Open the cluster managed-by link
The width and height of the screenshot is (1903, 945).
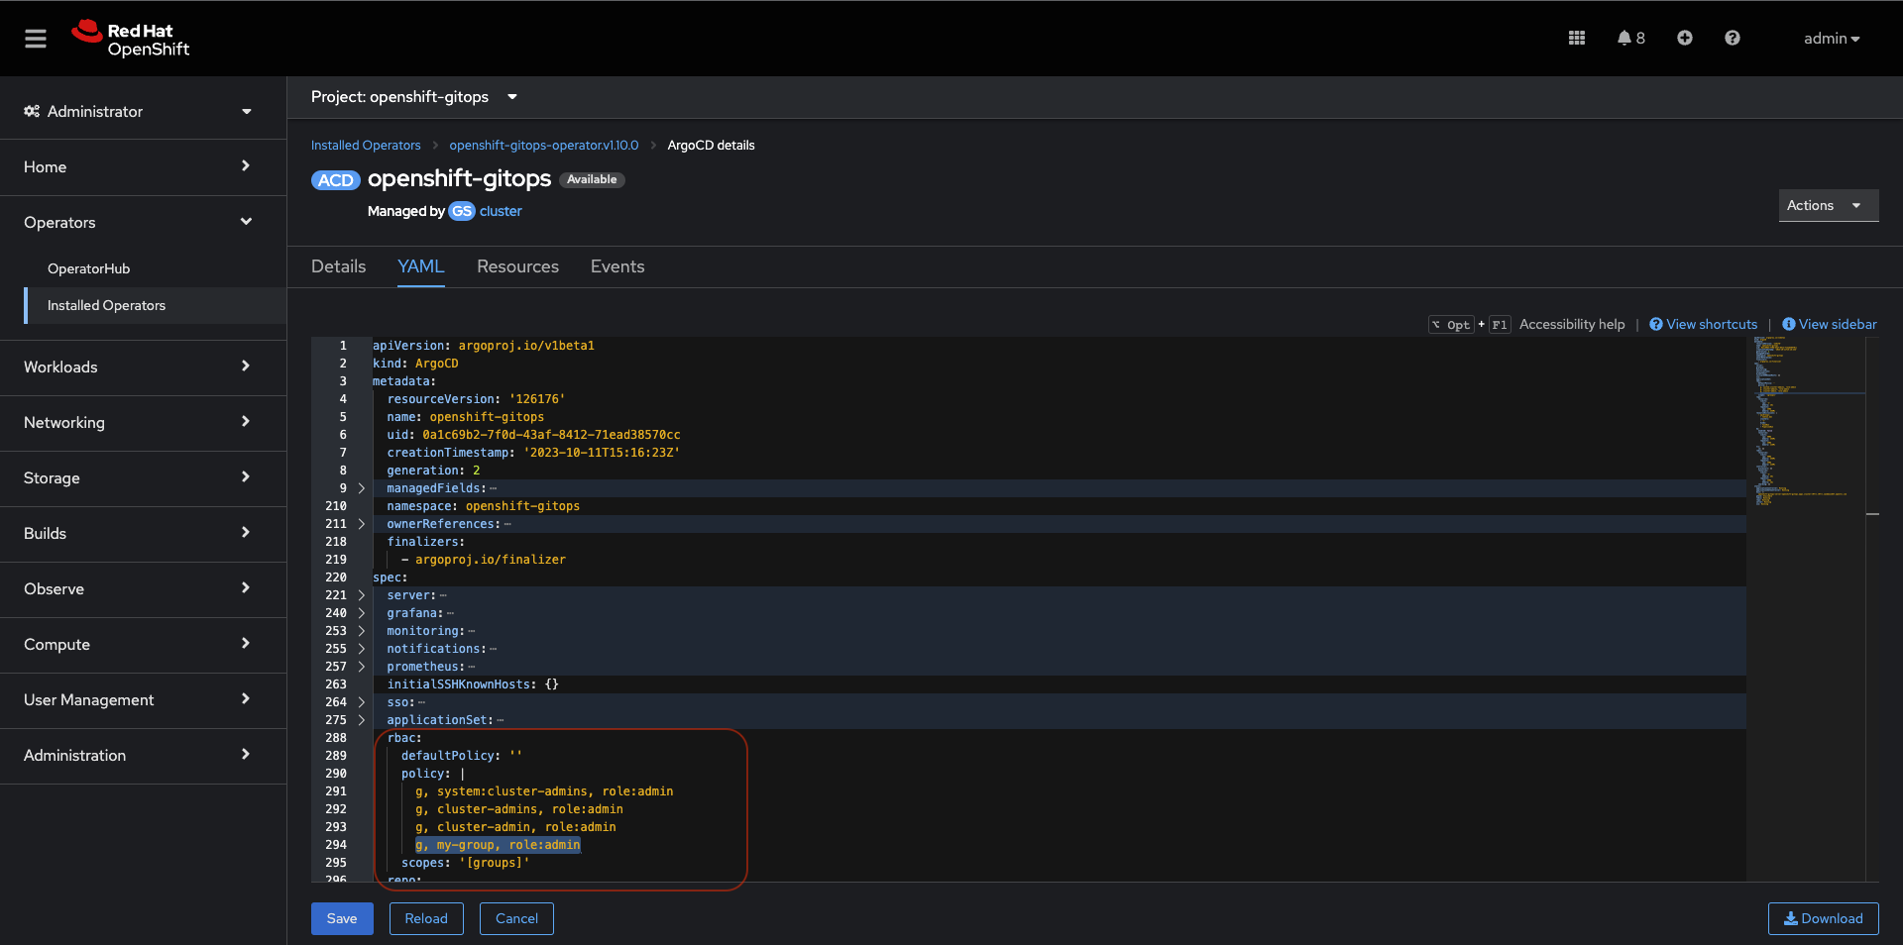click(501, 211)
